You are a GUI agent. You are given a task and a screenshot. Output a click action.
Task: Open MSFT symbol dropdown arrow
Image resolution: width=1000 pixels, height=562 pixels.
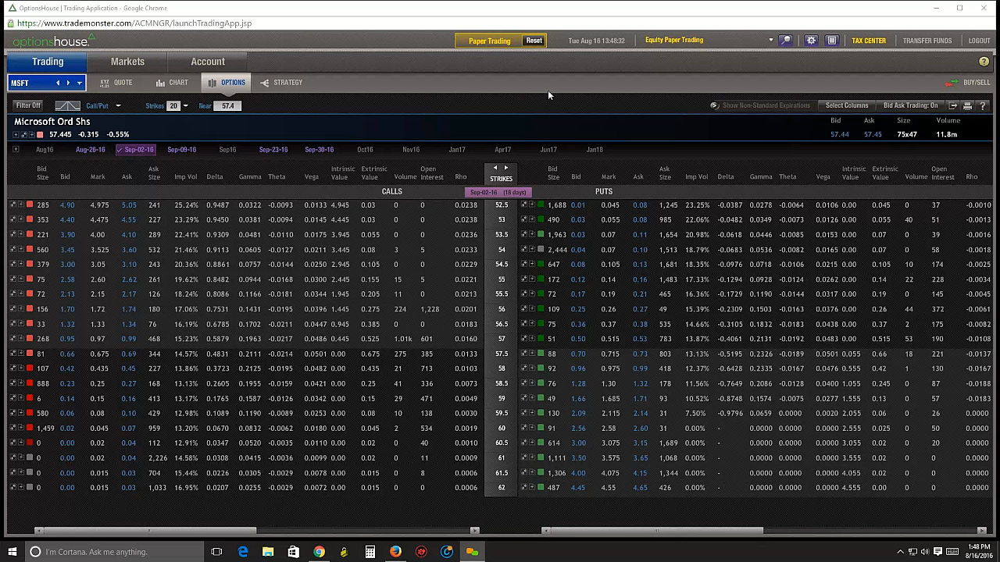click(x=79, y=83)
